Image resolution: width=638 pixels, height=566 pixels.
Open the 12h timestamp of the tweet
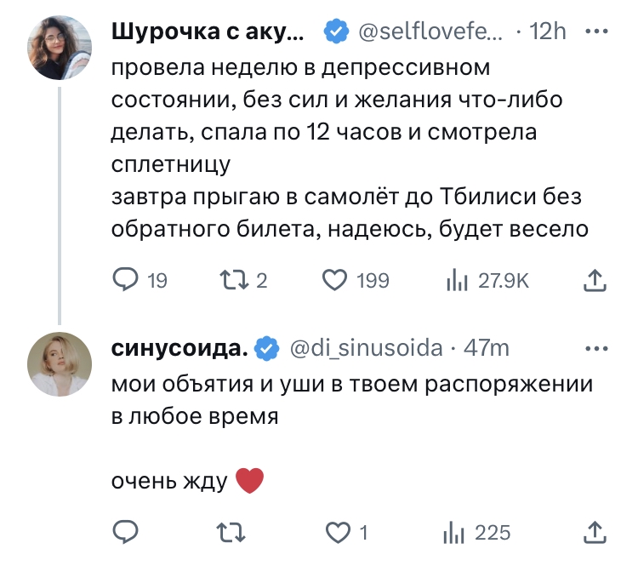click(548, 32)
